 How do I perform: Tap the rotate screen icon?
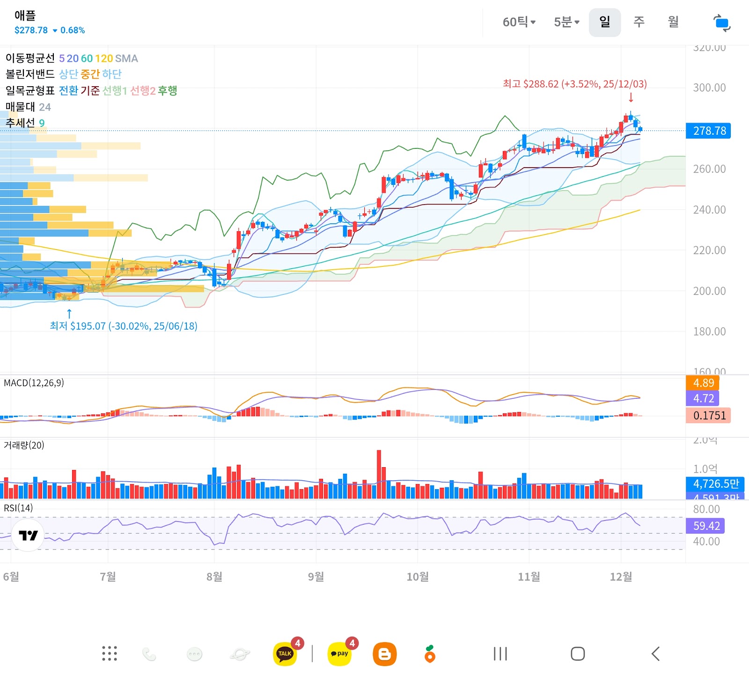[721, 23]
